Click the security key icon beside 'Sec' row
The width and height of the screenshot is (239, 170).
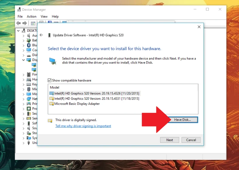pyautogui.click(x=29, y=113)
